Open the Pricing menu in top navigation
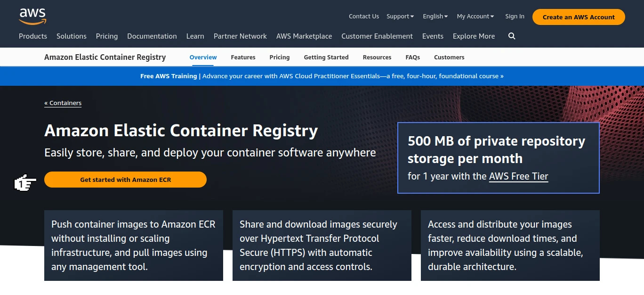 [107, 36]
